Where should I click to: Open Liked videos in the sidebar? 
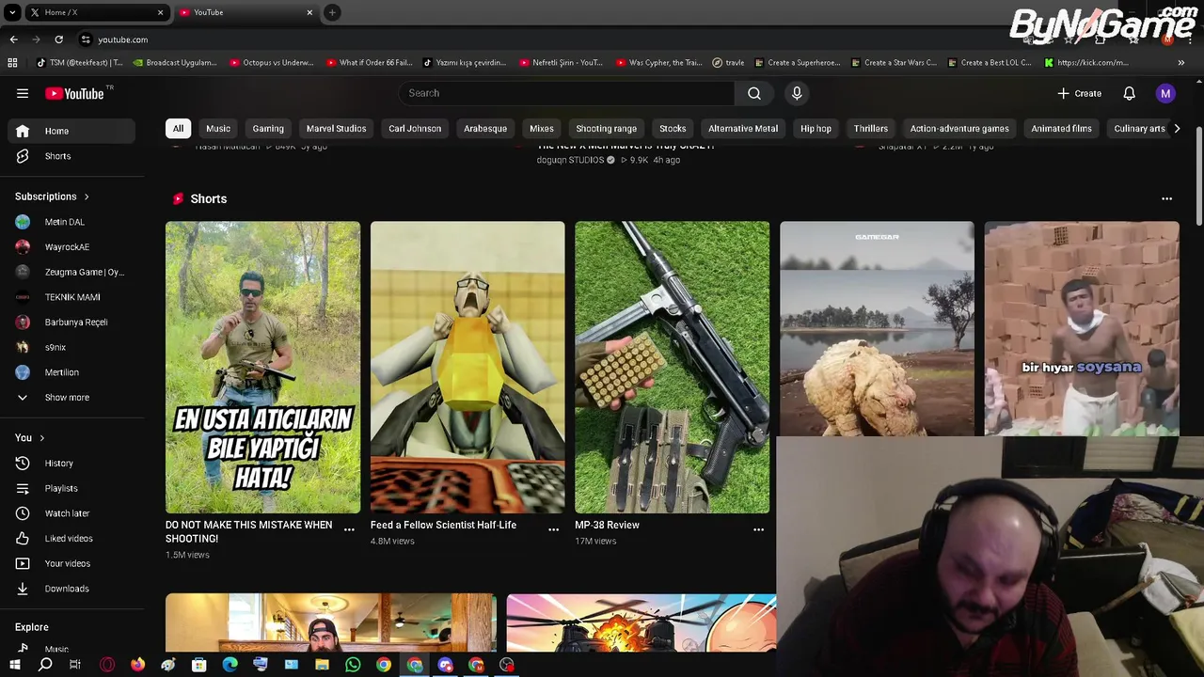[71, 539]
